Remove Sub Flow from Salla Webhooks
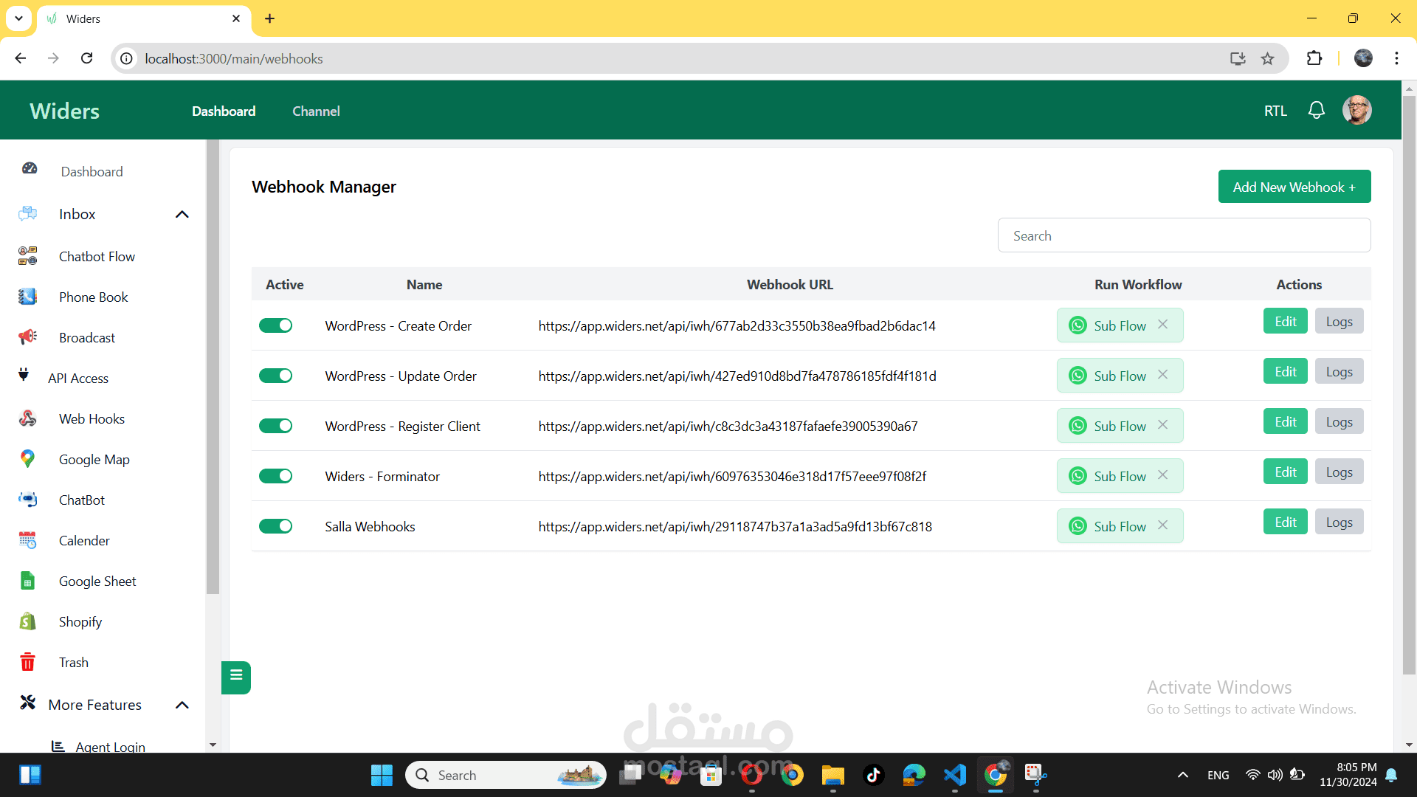Viewport: 1417px width, 797px height. pos(1163,525)
